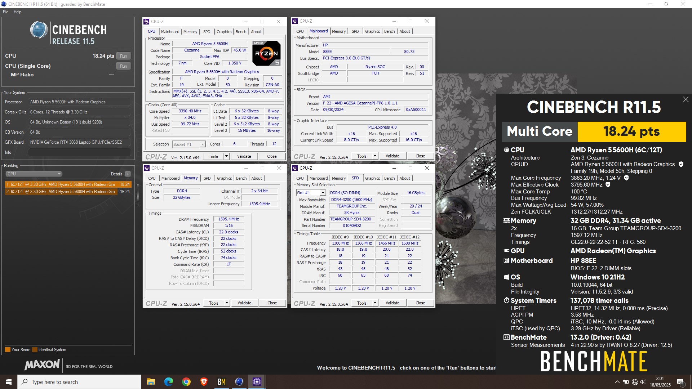Click the OS Windows icon in BenchMate
The height and width of the screenshot is (389, 692).
(506, 277)
